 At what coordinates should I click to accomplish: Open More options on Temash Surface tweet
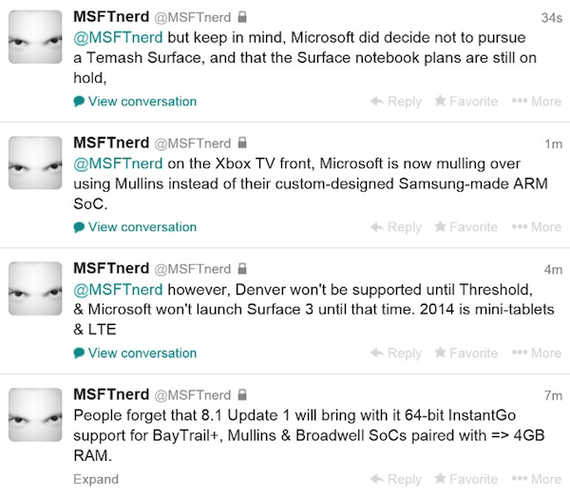pyautogui.click(x=537, y=102)
